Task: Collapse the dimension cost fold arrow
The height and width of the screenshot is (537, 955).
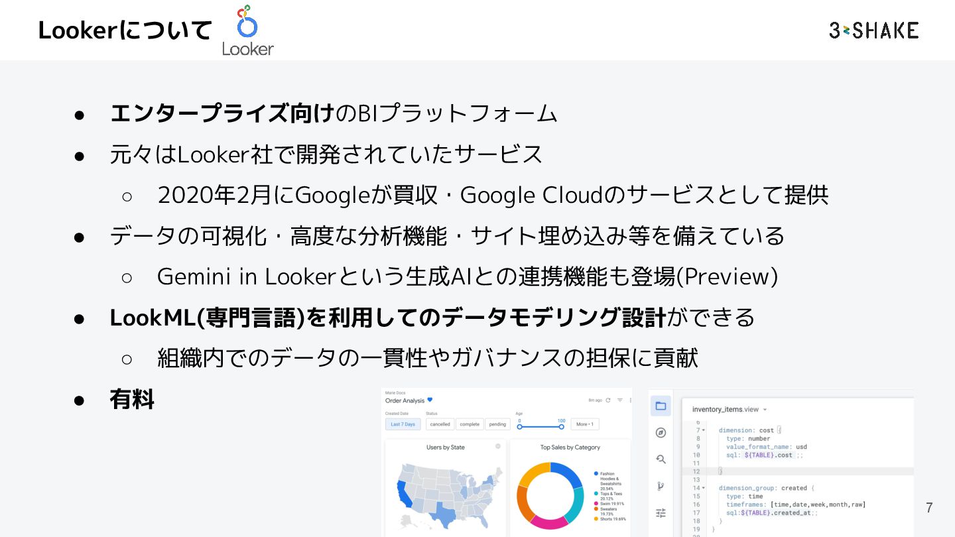Action: coord(703,430)
